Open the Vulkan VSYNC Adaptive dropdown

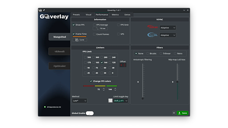tap(168, 28)
